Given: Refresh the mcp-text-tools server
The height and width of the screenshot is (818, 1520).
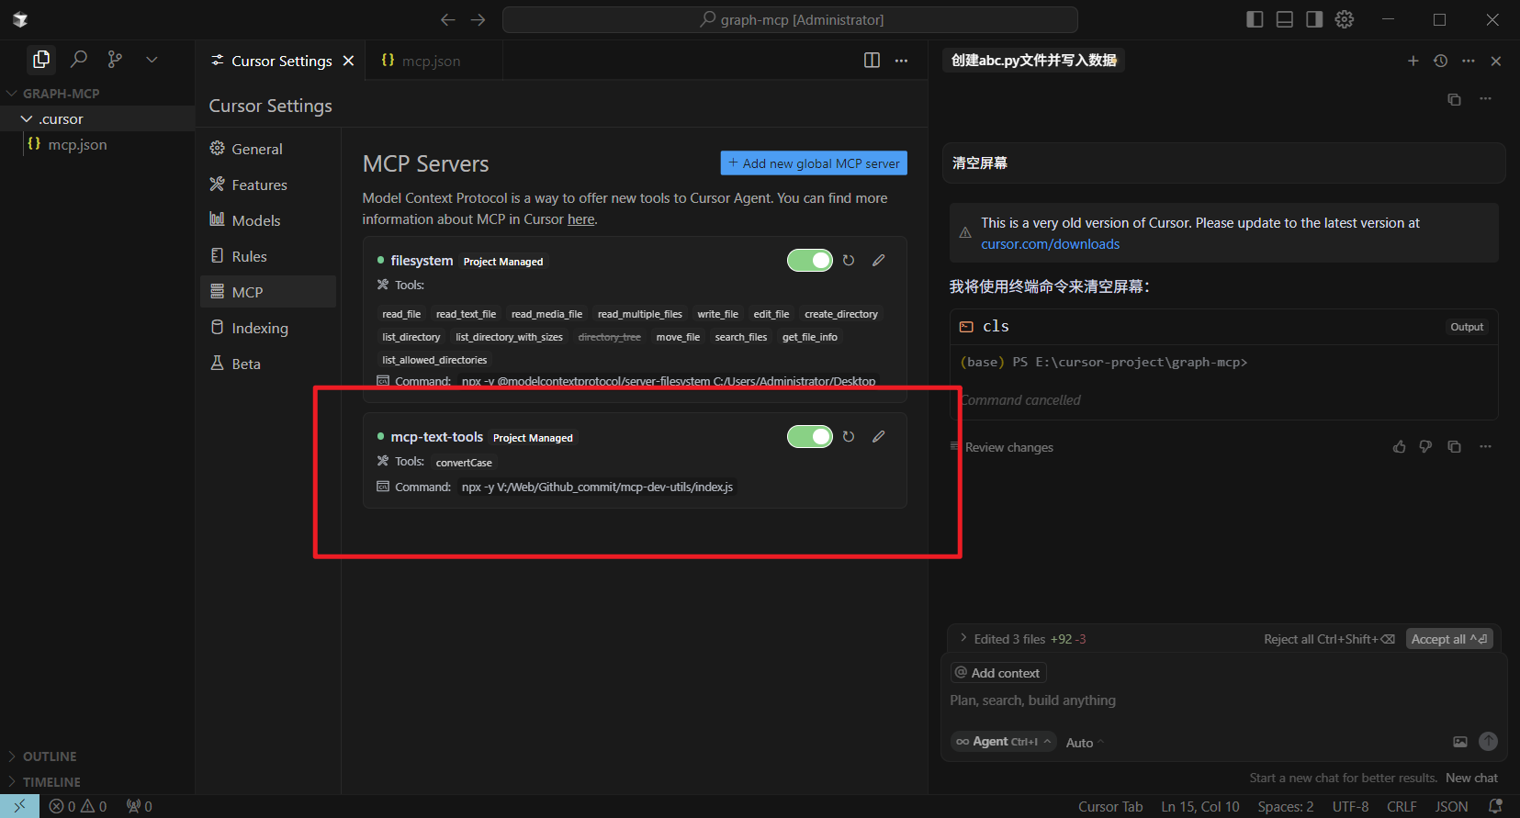Looking at the screenshot, I should (x=849, y=437).
